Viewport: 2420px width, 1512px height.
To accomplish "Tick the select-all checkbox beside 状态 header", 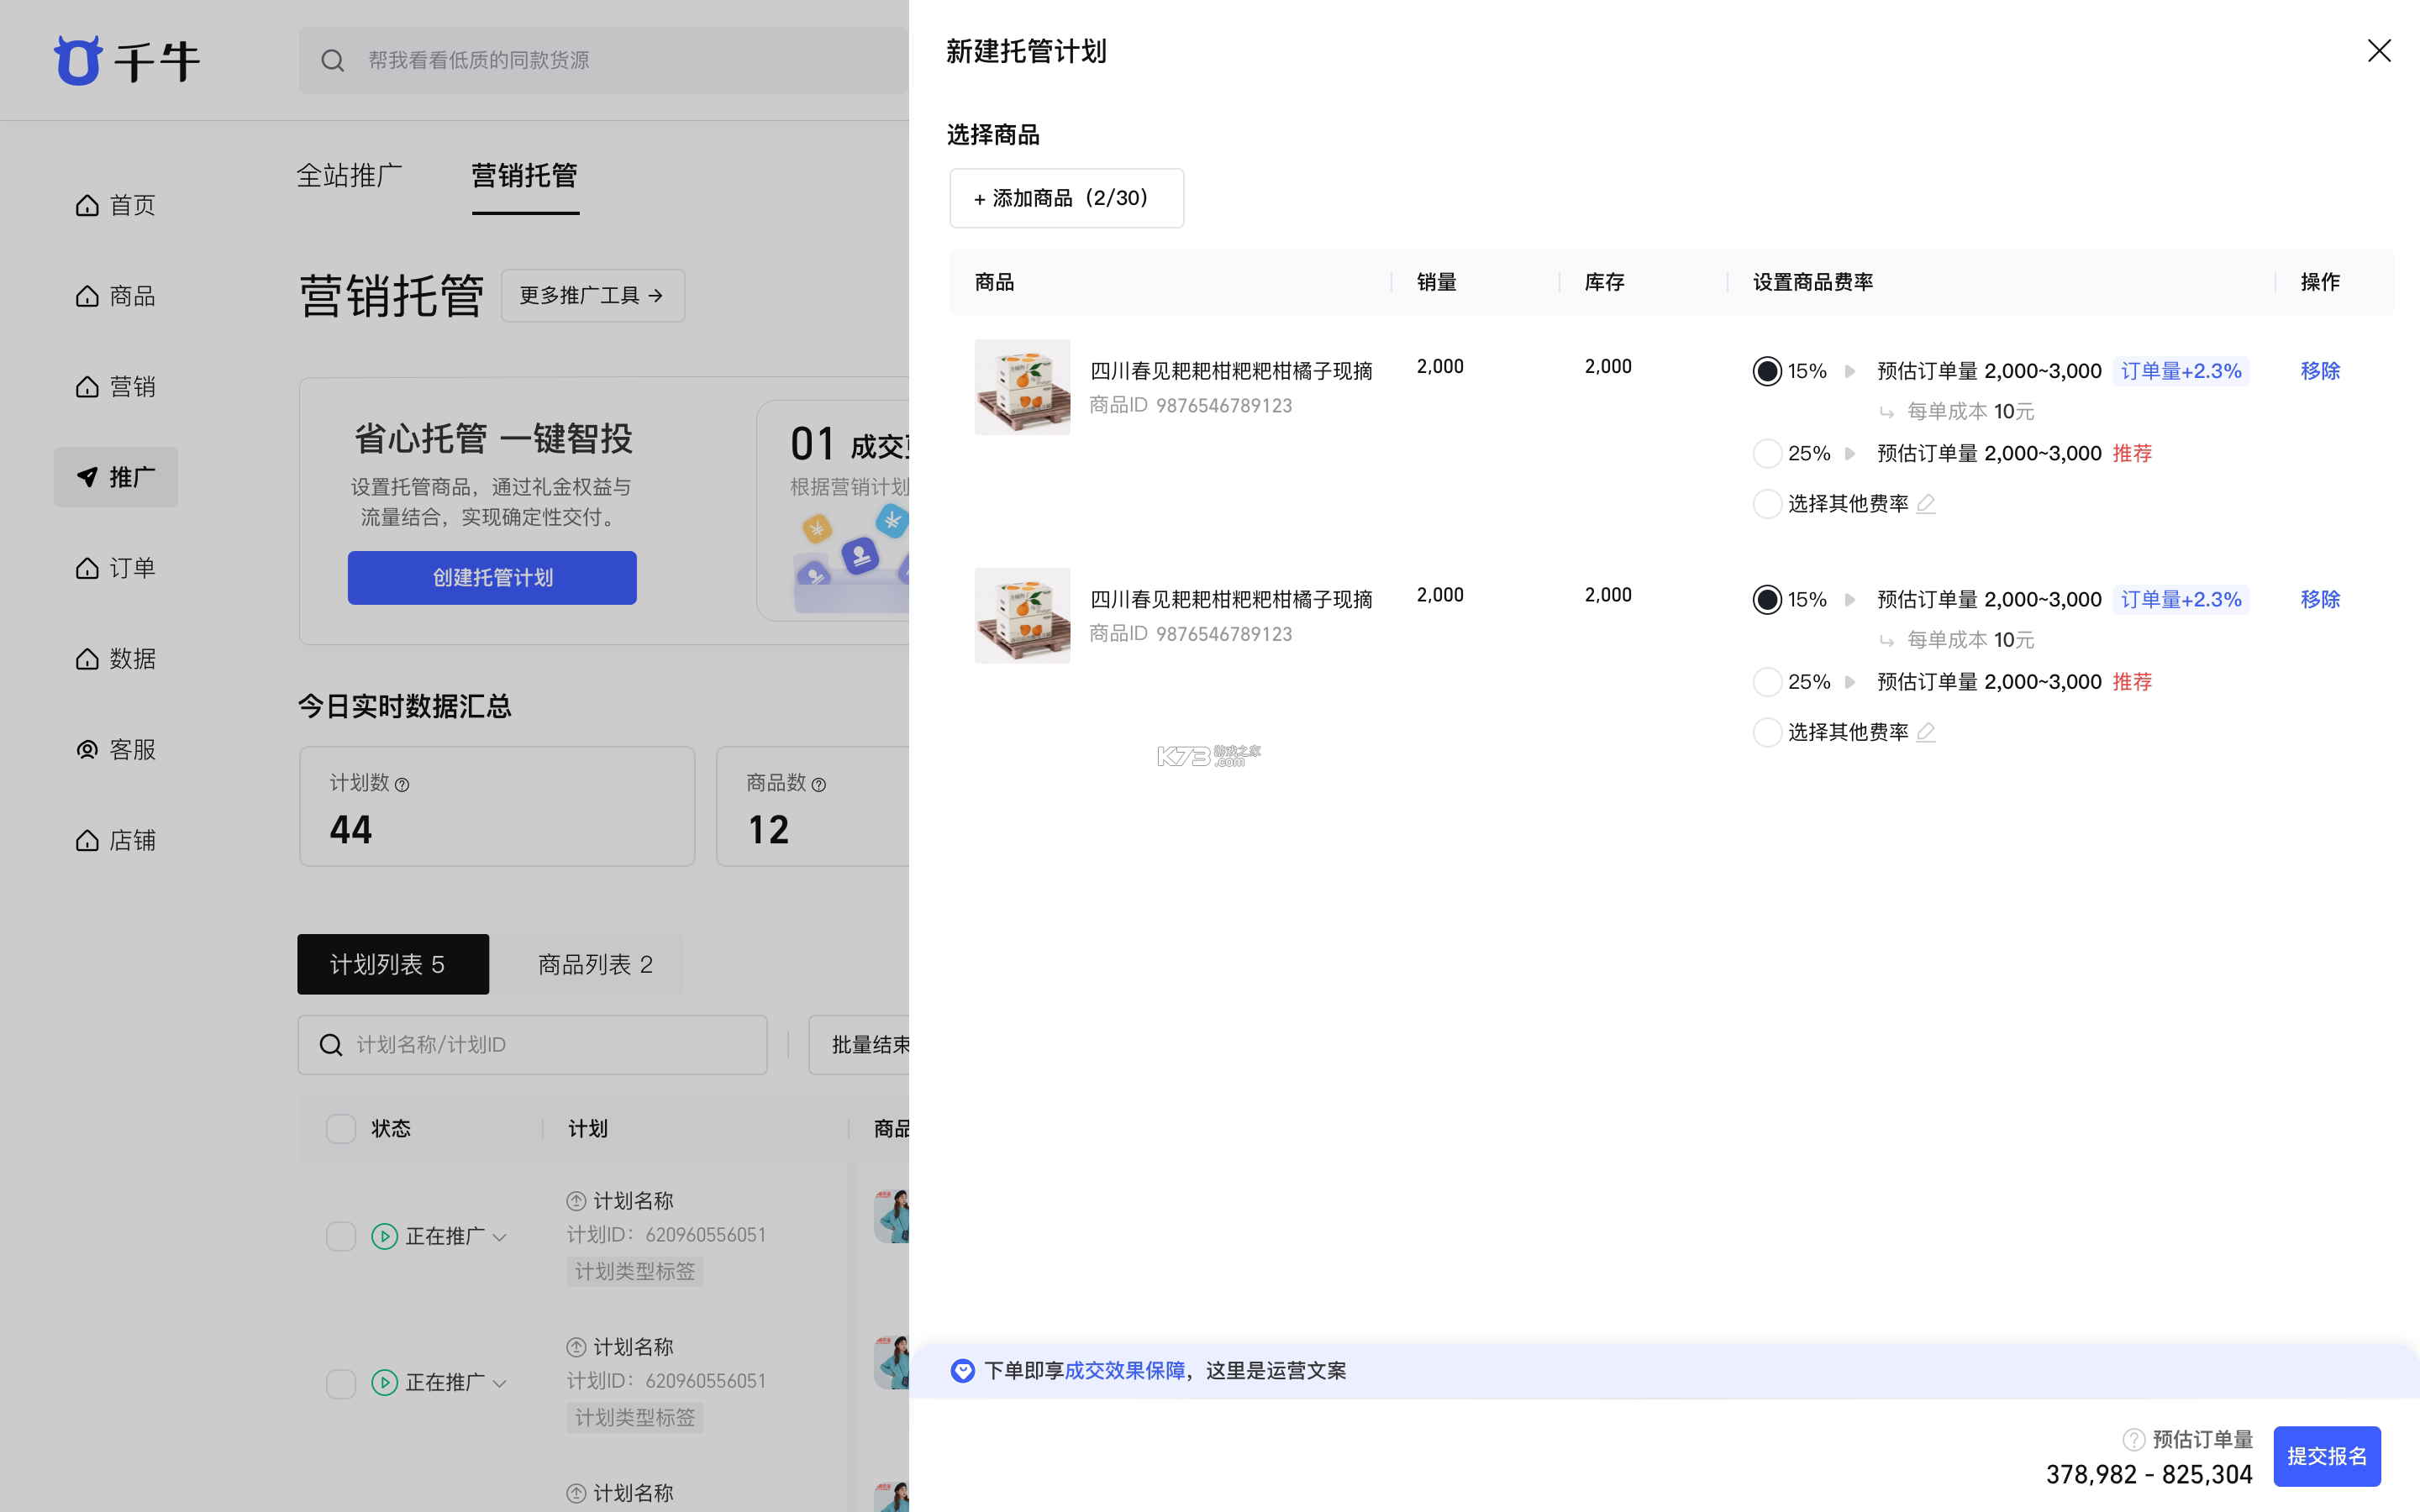I will [341, 1129].
